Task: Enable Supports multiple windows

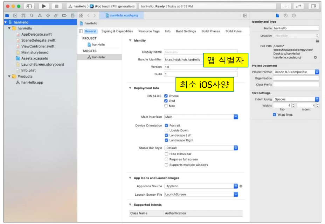Action: [166, 165]
